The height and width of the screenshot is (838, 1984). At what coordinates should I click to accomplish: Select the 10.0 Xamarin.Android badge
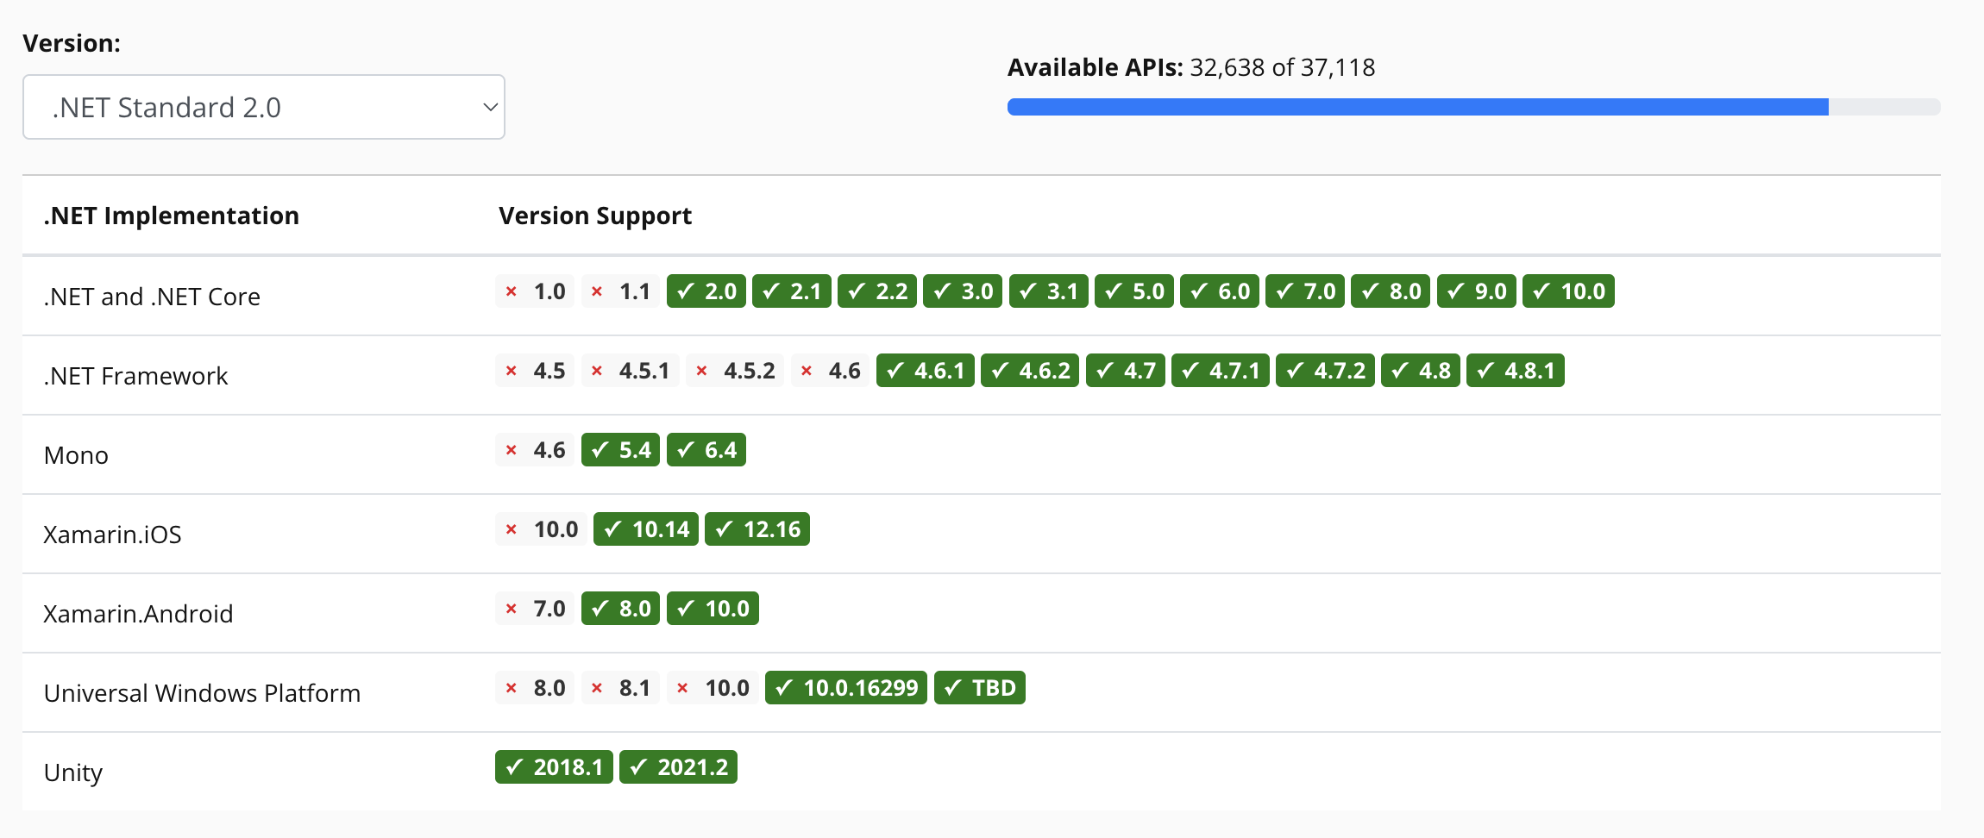pyautogui.click(x=713, y=609)
